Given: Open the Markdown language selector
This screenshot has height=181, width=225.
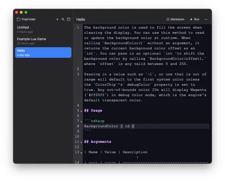Looking at the screenshot, I should tap(175, 20).
